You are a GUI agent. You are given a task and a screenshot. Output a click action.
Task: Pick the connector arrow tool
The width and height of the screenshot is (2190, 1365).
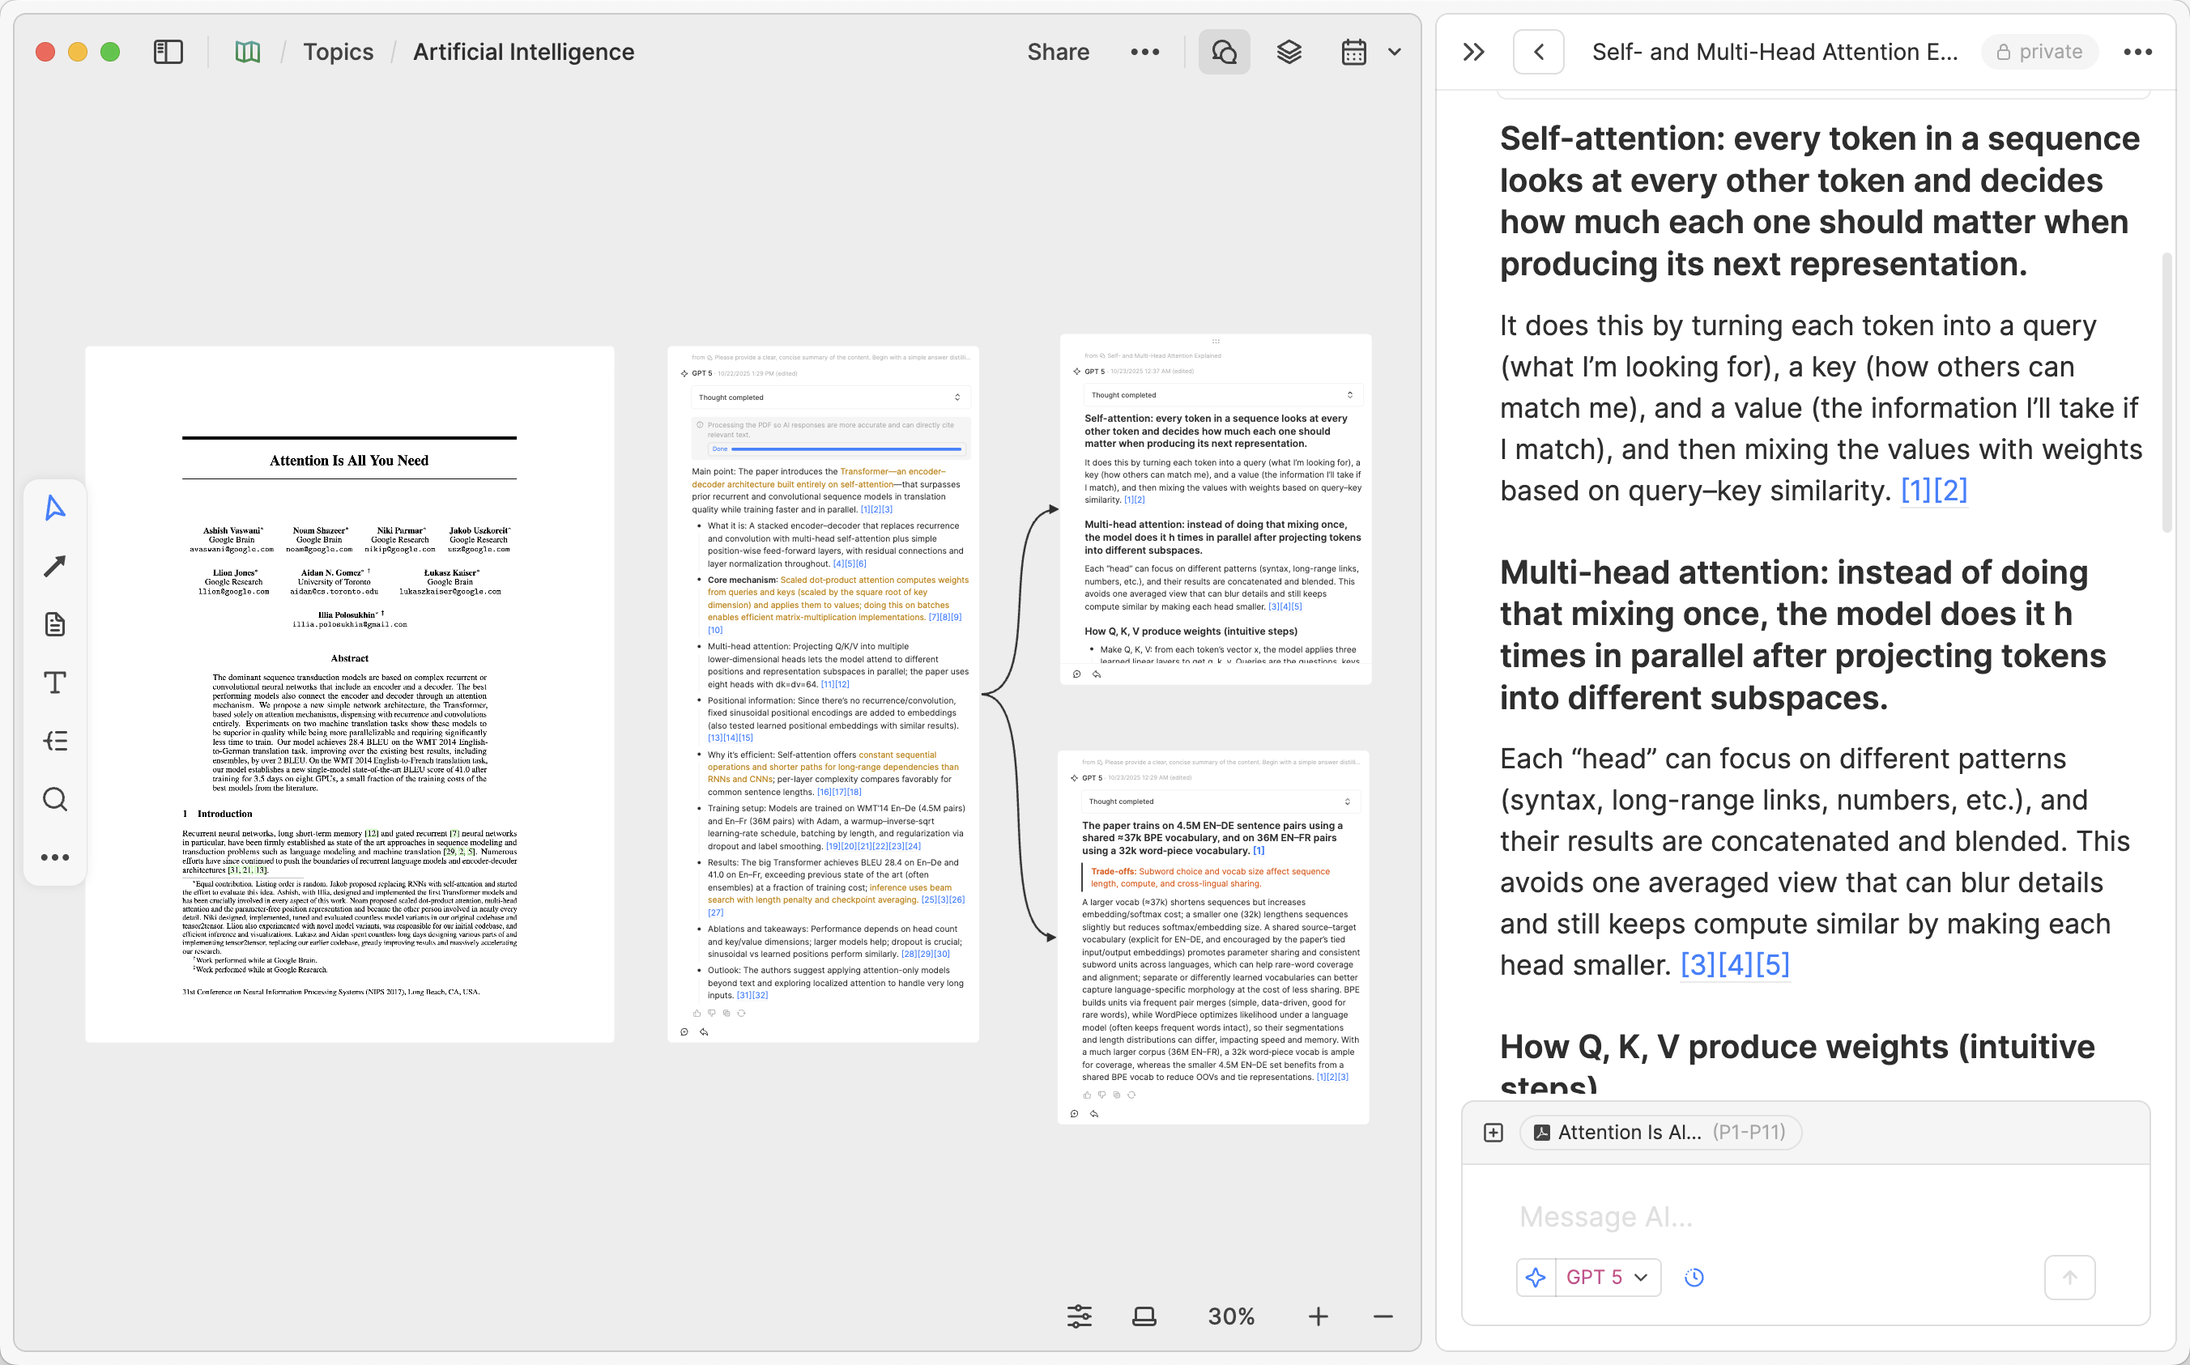pos(54,565)
